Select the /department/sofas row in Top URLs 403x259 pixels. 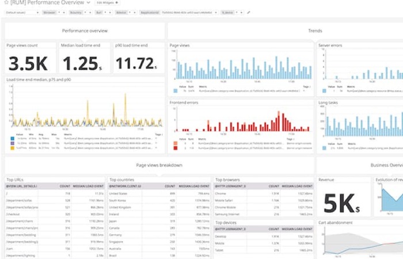[x=55, y=200]
